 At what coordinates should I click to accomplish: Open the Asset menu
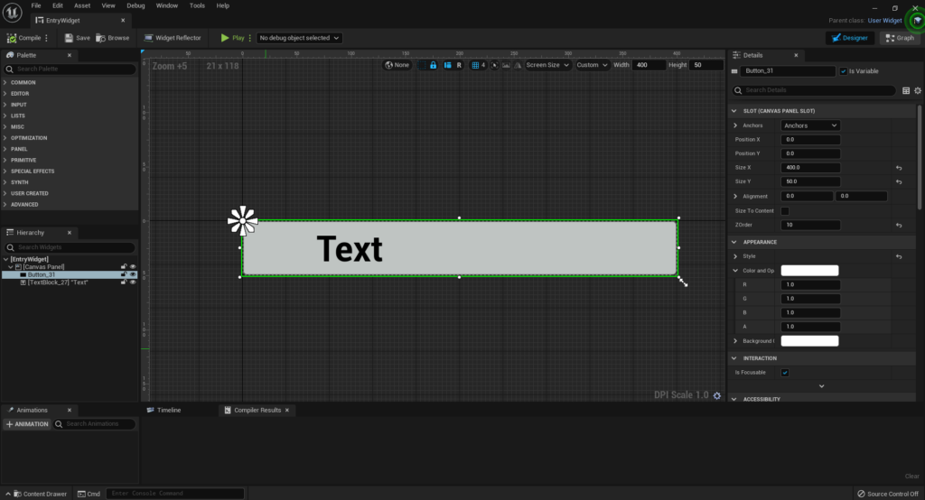coord(82,5)
